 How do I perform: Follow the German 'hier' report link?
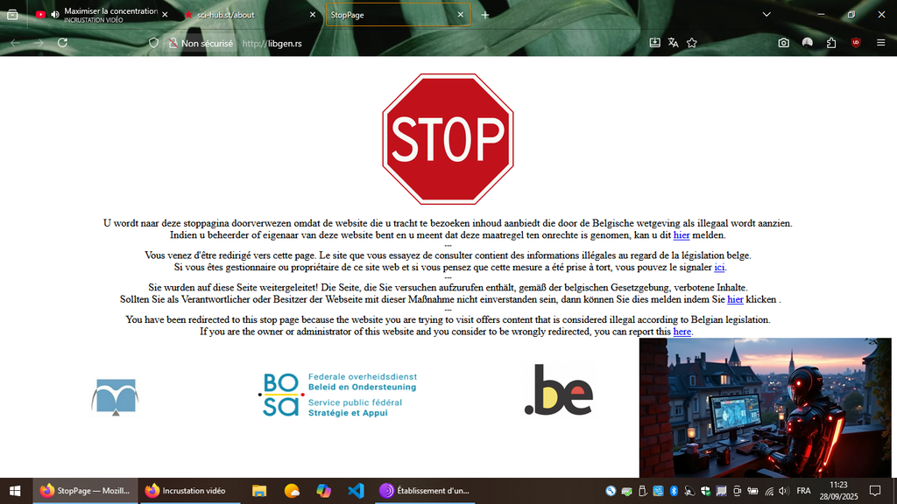tap(735, 299)
